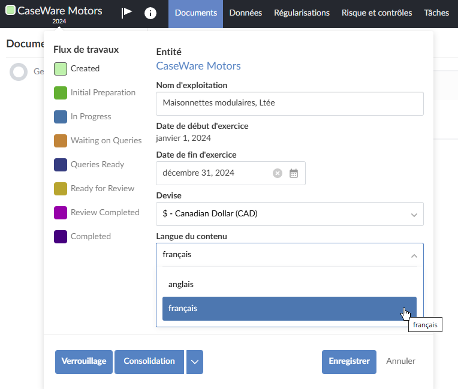
Task: Collapse the Langue du contenu dropdown
Action: [414, 255]
